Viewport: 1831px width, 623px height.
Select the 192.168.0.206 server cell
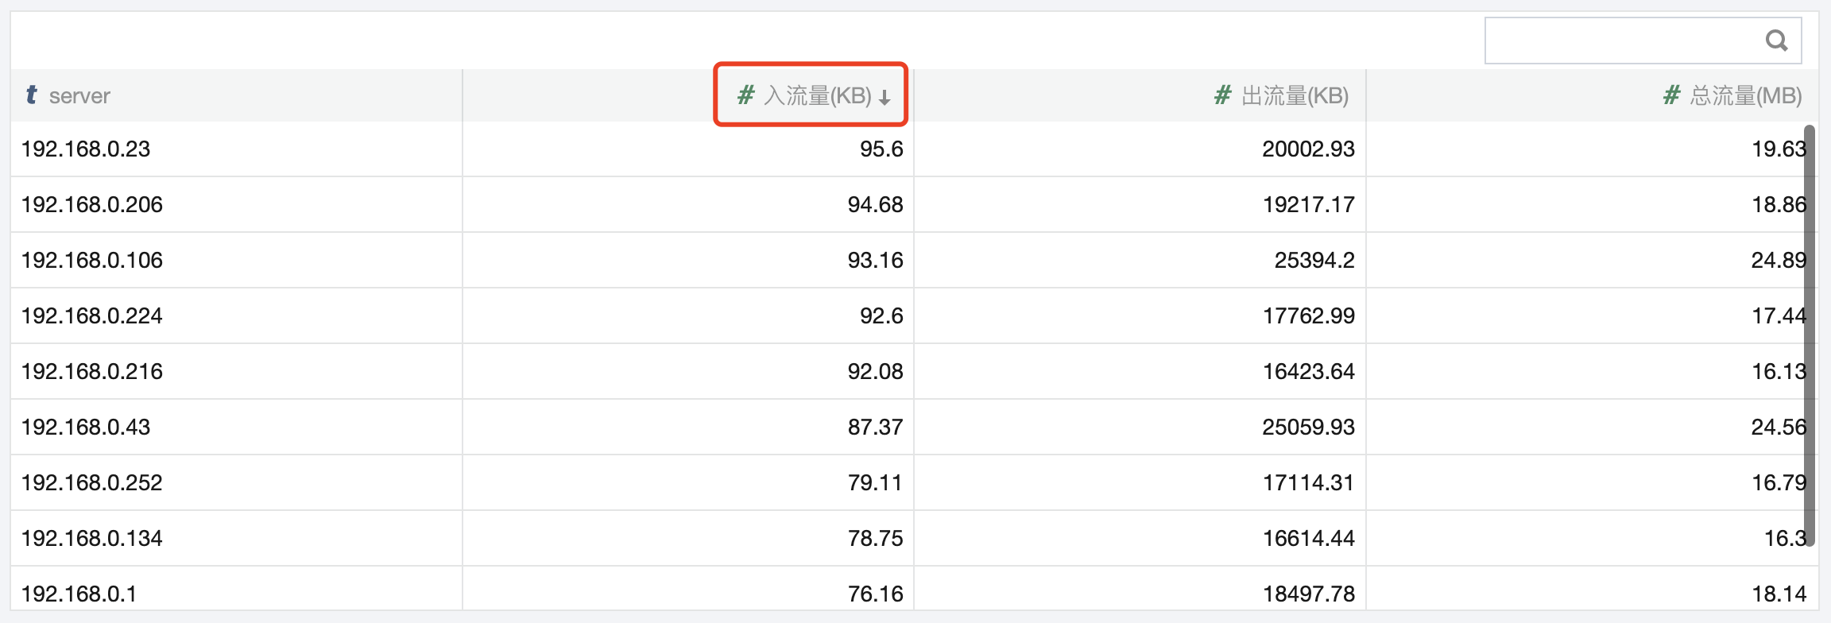pyautogui.click(x=92, y=205)
